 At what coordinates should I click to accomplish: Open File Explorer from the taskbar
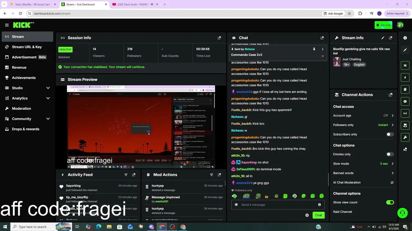click(x=109, y=227)
